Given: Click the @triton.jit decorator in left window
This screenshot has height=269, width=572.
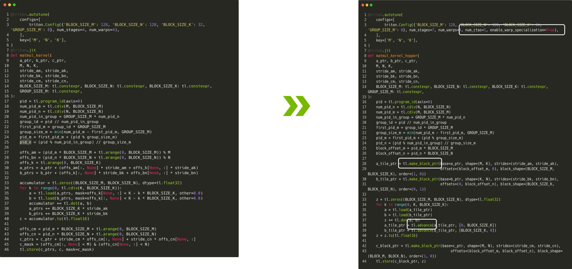Looking at the screenshot, I should click(23, 50).
